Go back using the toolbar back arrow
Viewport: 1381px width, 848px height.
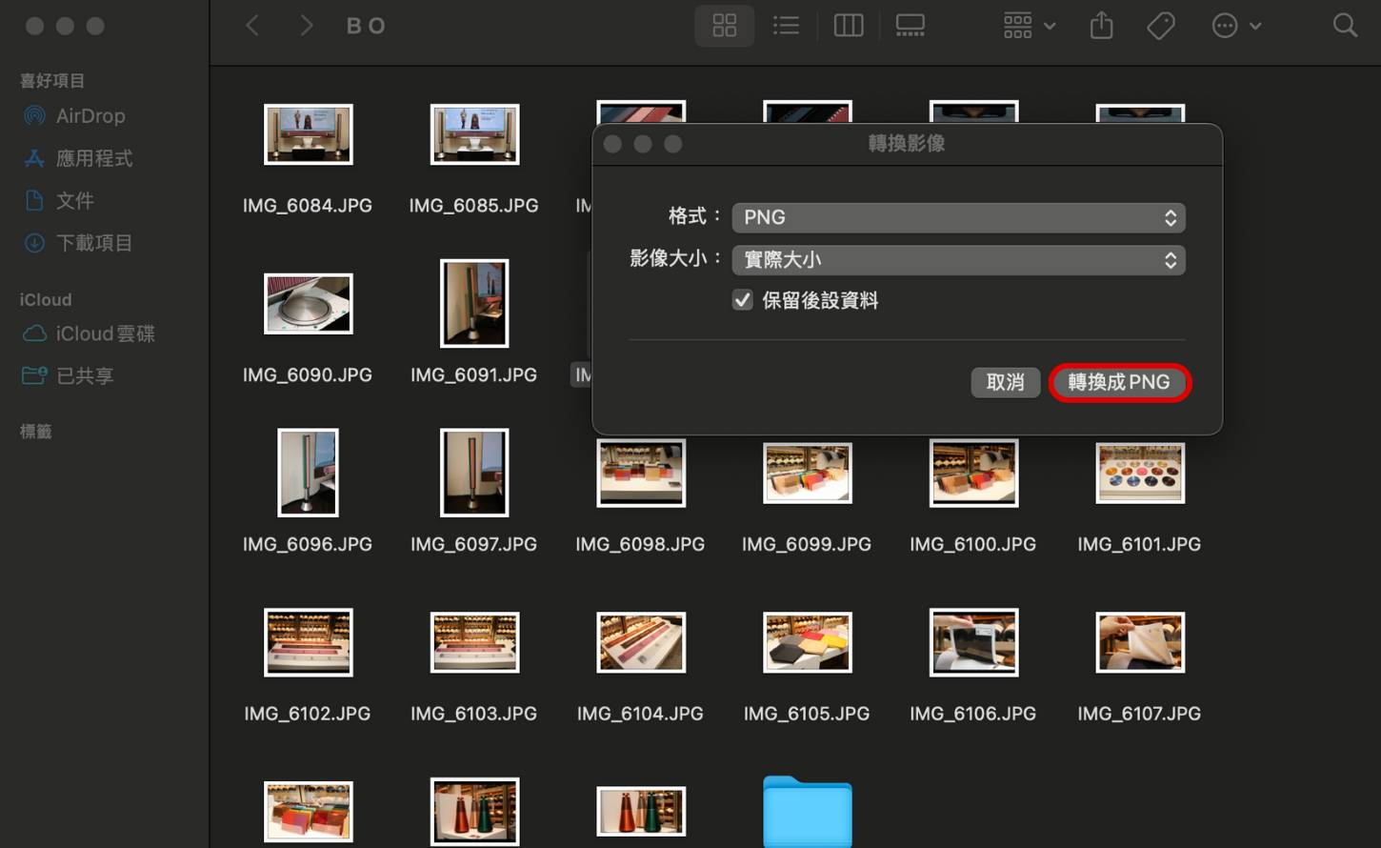252,26
